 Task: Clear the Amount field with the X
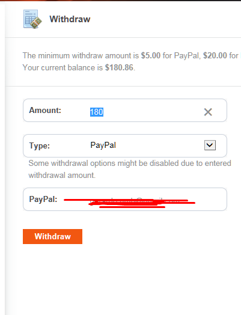208,112
